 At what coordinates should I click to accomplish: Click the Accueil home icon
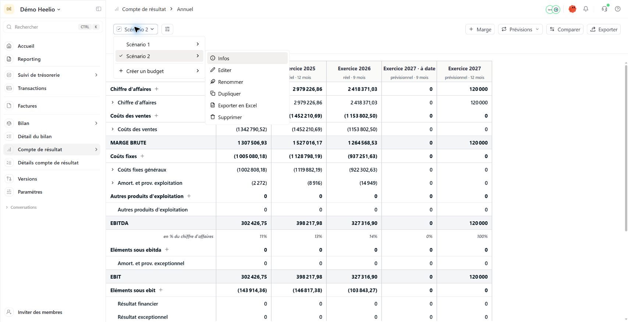[x=9, y=46]
